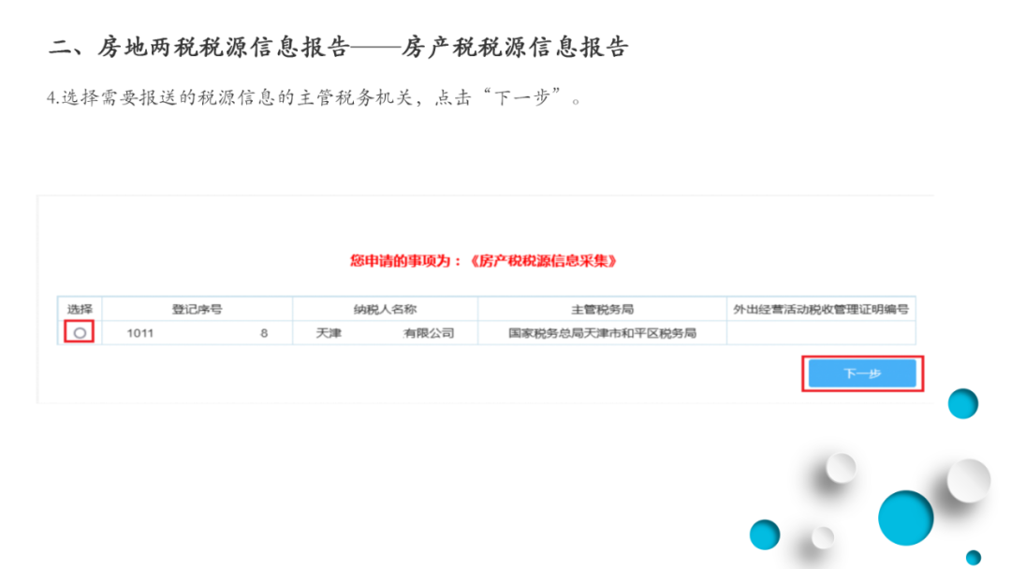Click the 外出经营活动税收管理证明编号 column header

click(821, 310)
